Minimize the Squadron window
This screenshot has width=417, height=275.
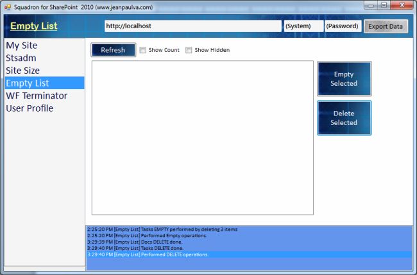(371, 5)
